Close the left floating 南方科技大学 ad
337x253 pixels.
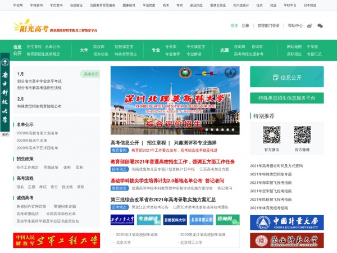(5, 134)
